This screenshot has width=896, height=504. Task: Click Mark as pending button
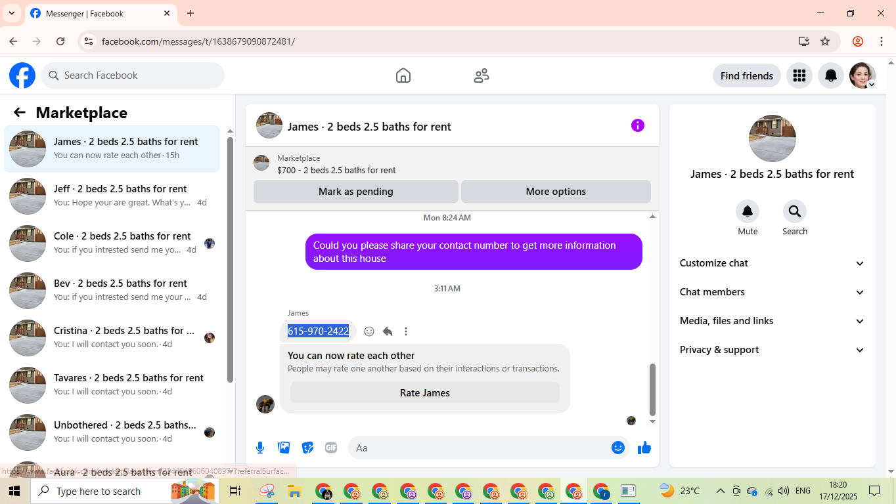tap(356, 192)
